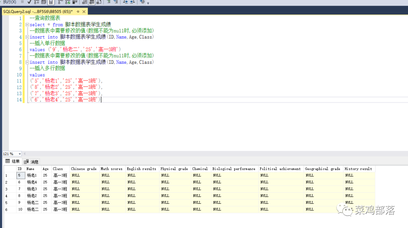This screenshot has height=228, width=408.
Task: Click the increase indent icon
Action: click(x=133, y=2)
